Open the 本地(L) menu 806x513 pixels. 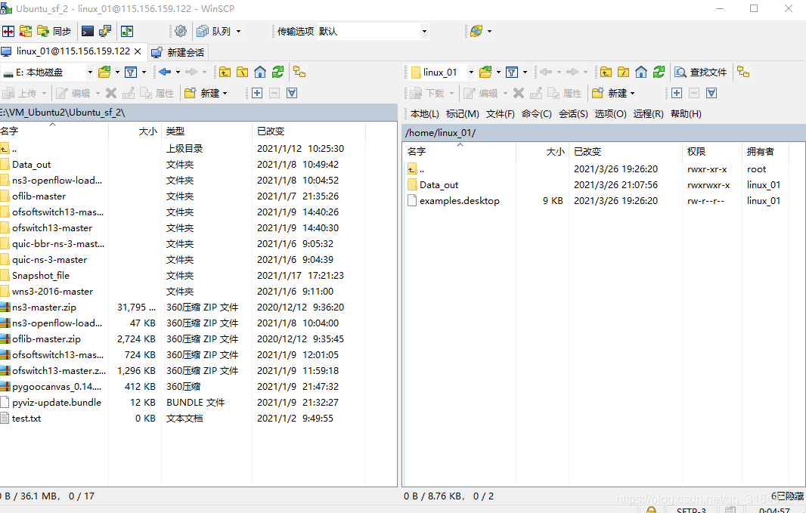click(x=425, y=114)
